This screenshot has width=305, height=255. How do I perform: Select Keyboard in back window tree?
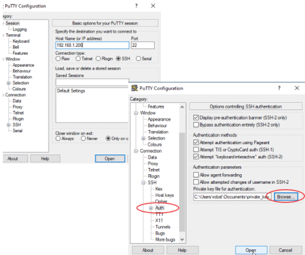click(x=21, y=41)
